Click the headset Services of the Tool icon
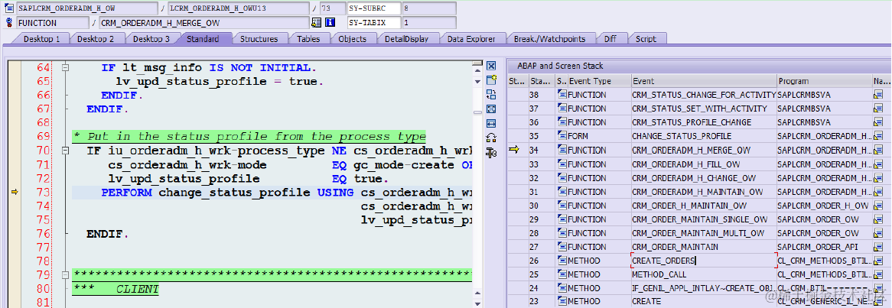The width and height of the screenshot is (892, 308). tap(491, 137)
